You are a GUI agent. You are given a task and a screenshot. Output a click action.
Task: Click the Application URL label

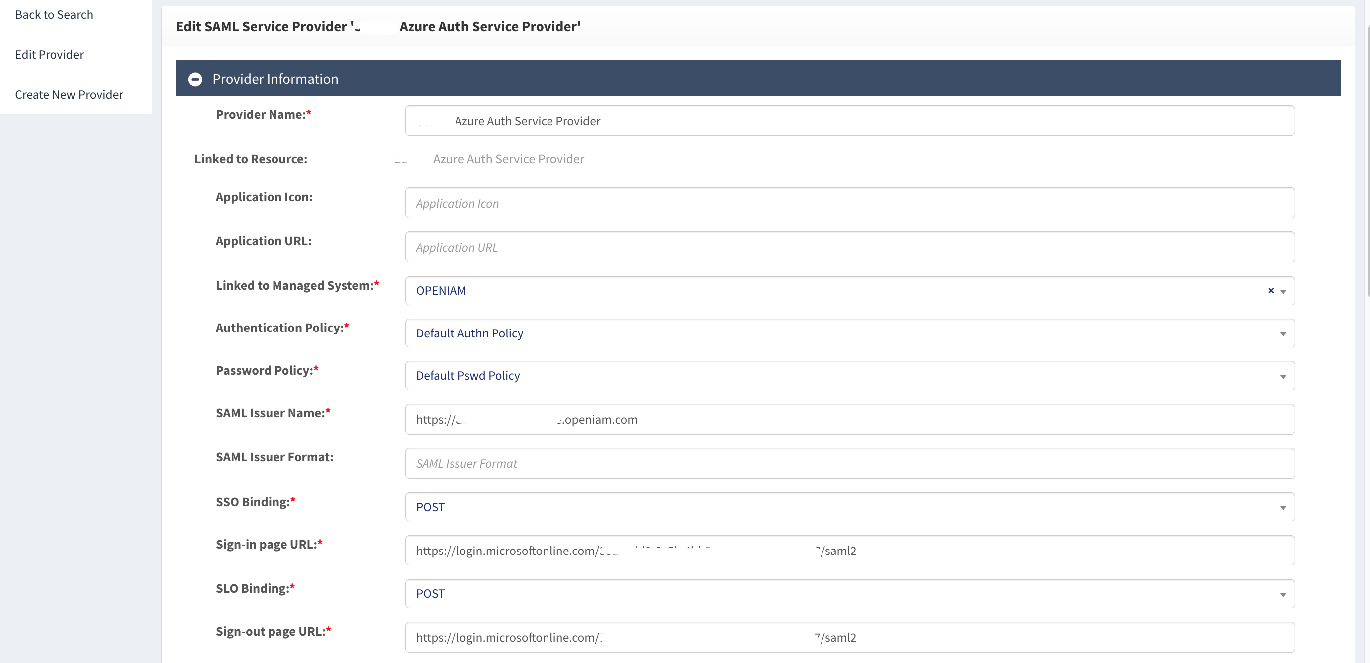pyautogui.click(x=263, y=241)
